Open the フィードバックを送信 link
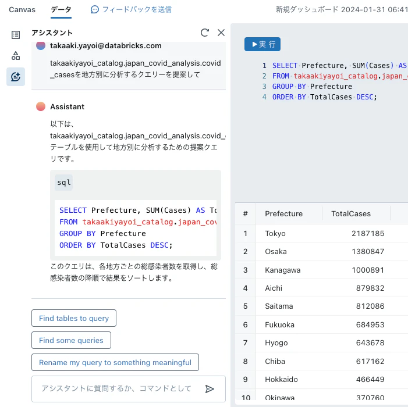Screen dimensions: 408x407 137,10
